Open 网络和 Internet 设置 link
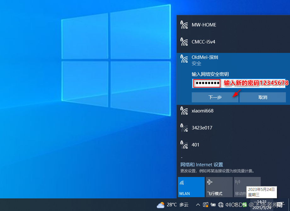Viewport: 290px width, 211px height. click(x=202, y=165)
